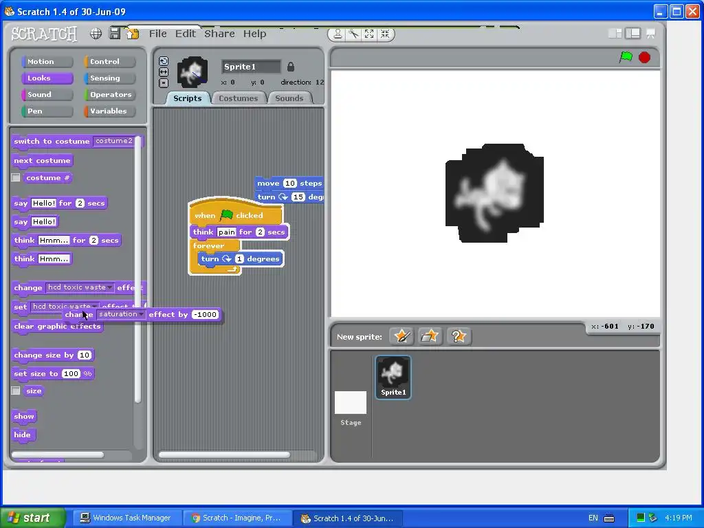
Task: Open the Sensing block category
Action: (x=109, y=78)
